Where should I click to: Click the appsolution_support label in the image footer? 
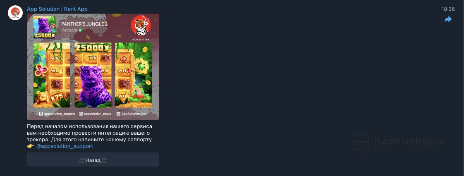point(57,114)
